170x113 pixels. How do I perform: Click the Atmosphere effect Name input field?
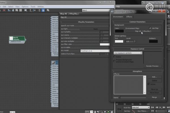133,97
